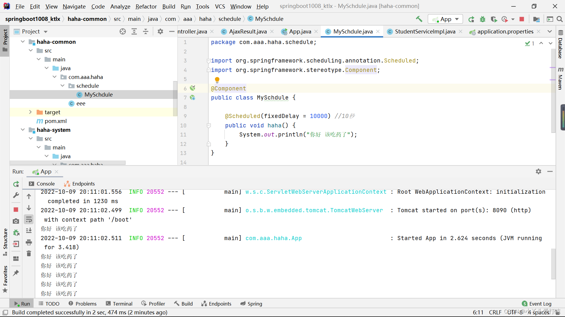Click the editor vertical scrollbar
This screenshot has height=317, width=565.
553,91
